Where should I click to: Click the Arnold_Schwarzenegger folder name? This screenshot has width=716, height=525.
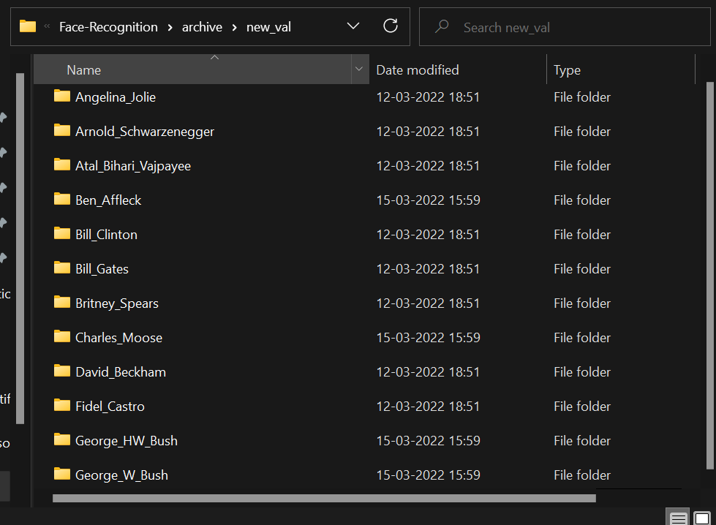tap(145, 132)
